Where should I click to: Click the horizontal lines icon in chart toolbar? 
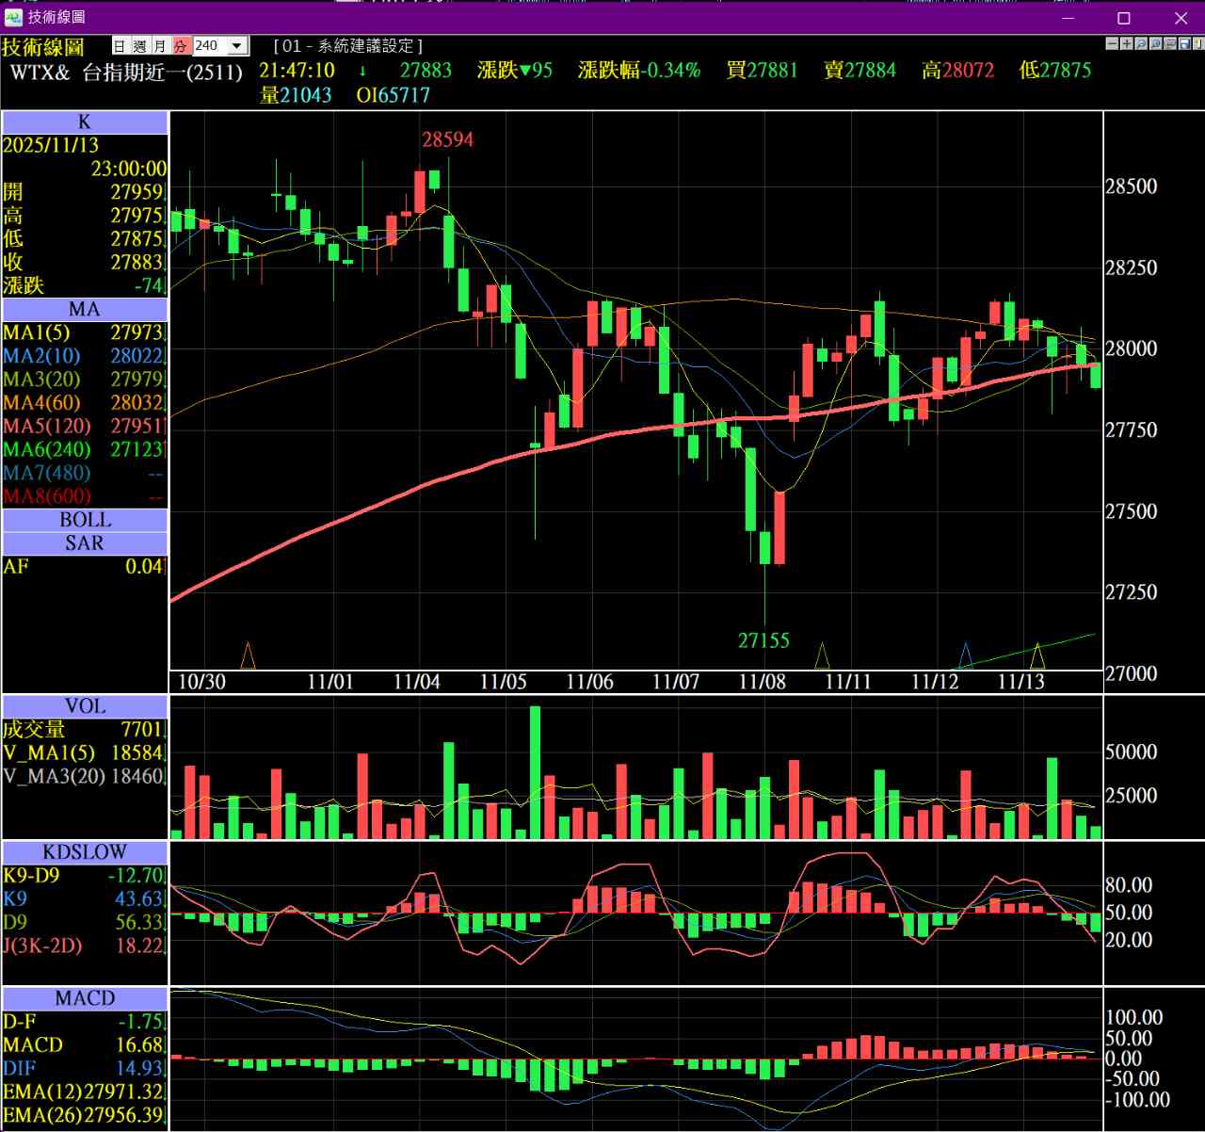point(1169,43)
